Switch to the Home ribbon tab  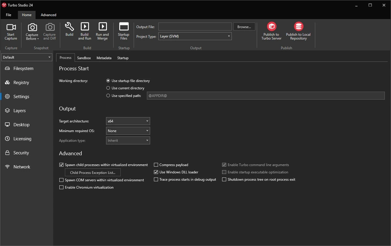point(27,15)
